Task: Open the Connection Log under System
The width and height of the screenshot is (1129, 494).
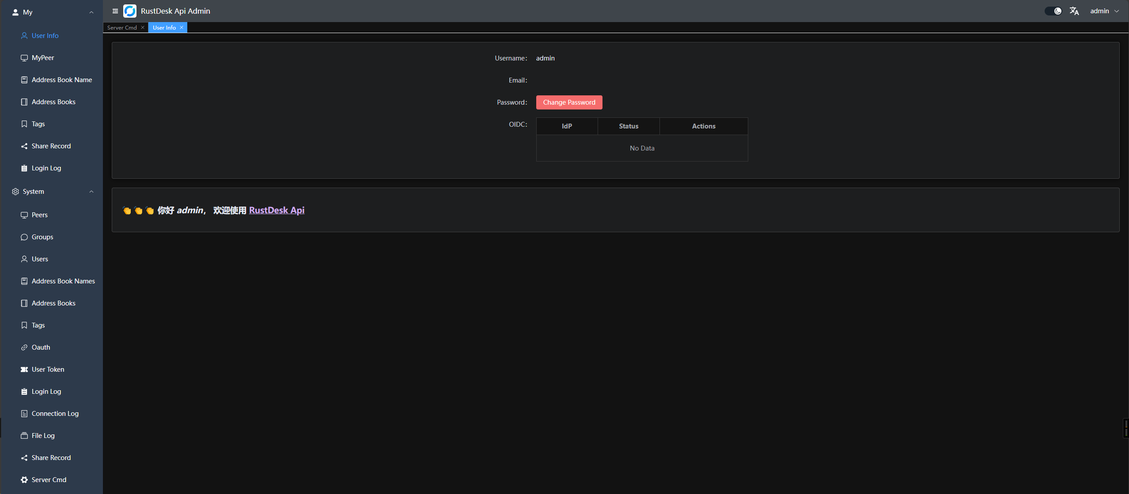Action: click(55, 413)
